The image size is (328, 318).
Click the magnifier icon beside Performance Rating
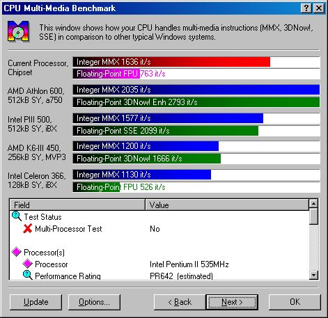click(x=27, y=275)
